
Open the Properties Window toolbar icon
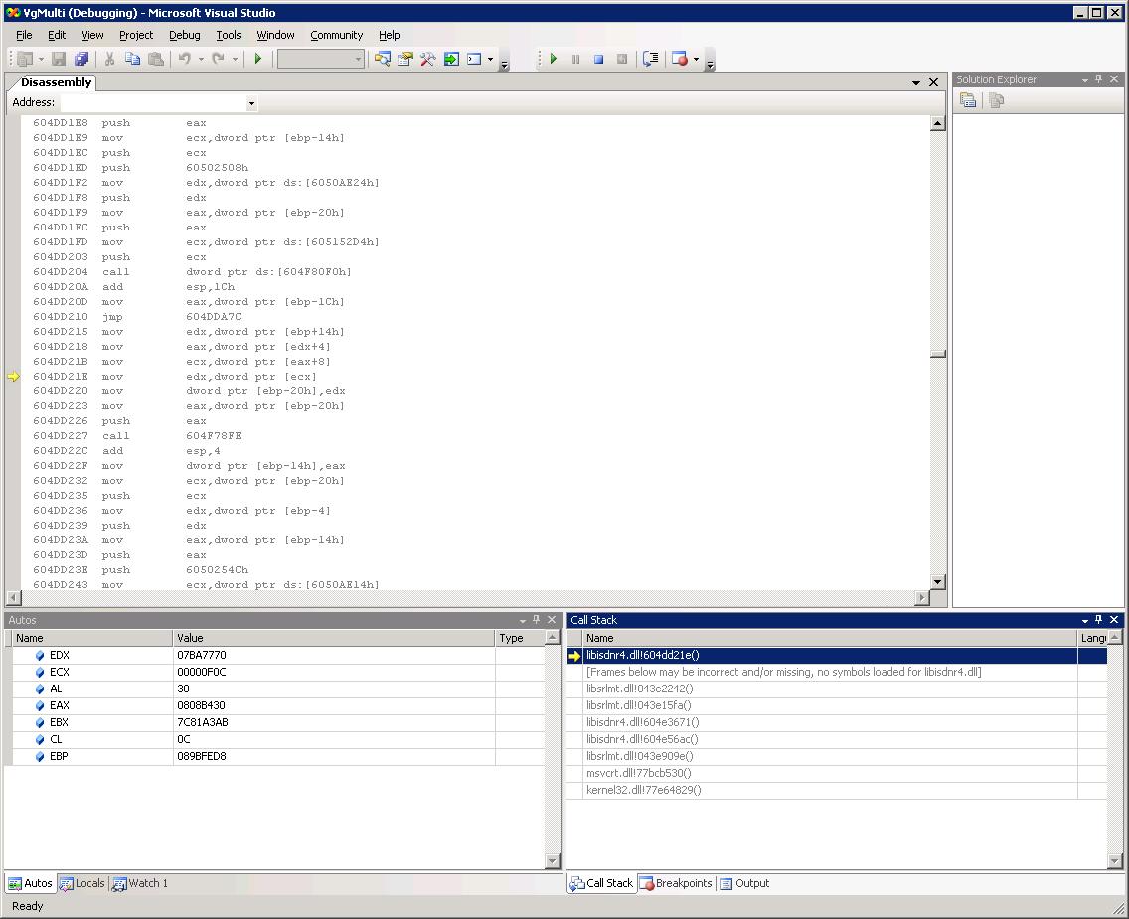405,59
